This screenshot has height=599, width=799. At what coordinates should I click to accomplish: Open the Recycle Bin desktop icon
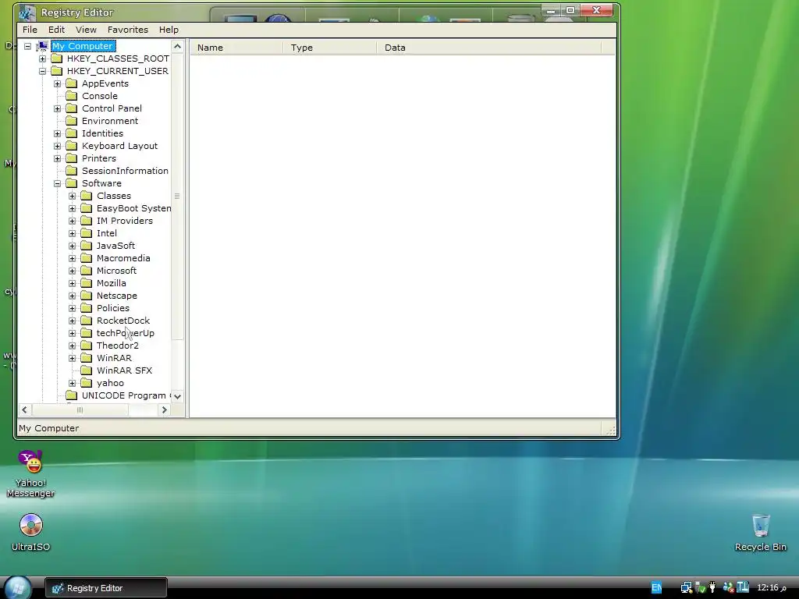(760, 533)
